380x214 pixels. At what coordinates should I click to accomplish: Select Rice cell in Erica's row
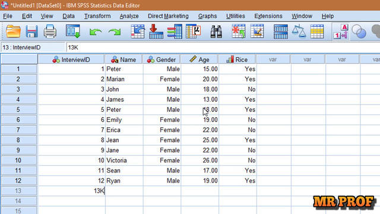click(x=237, y=130)
